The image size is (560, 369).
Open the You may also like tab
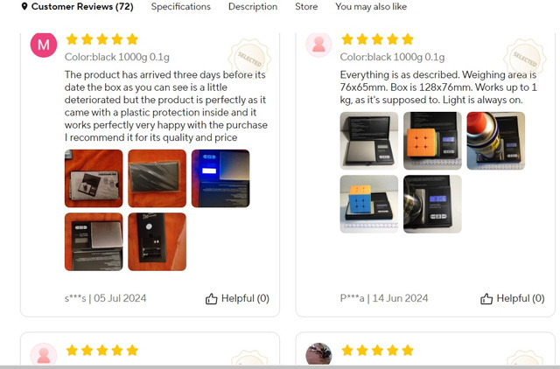point(371,6)
